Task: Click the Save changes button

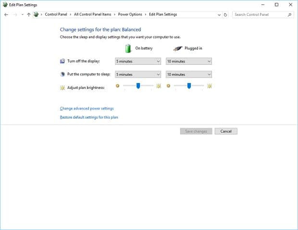Action: click(x=196, y=131)
